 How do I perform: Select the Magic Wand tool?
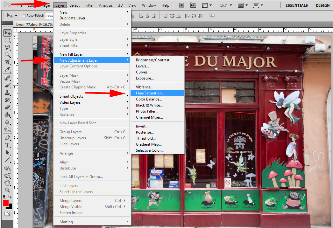coord(7,54)
